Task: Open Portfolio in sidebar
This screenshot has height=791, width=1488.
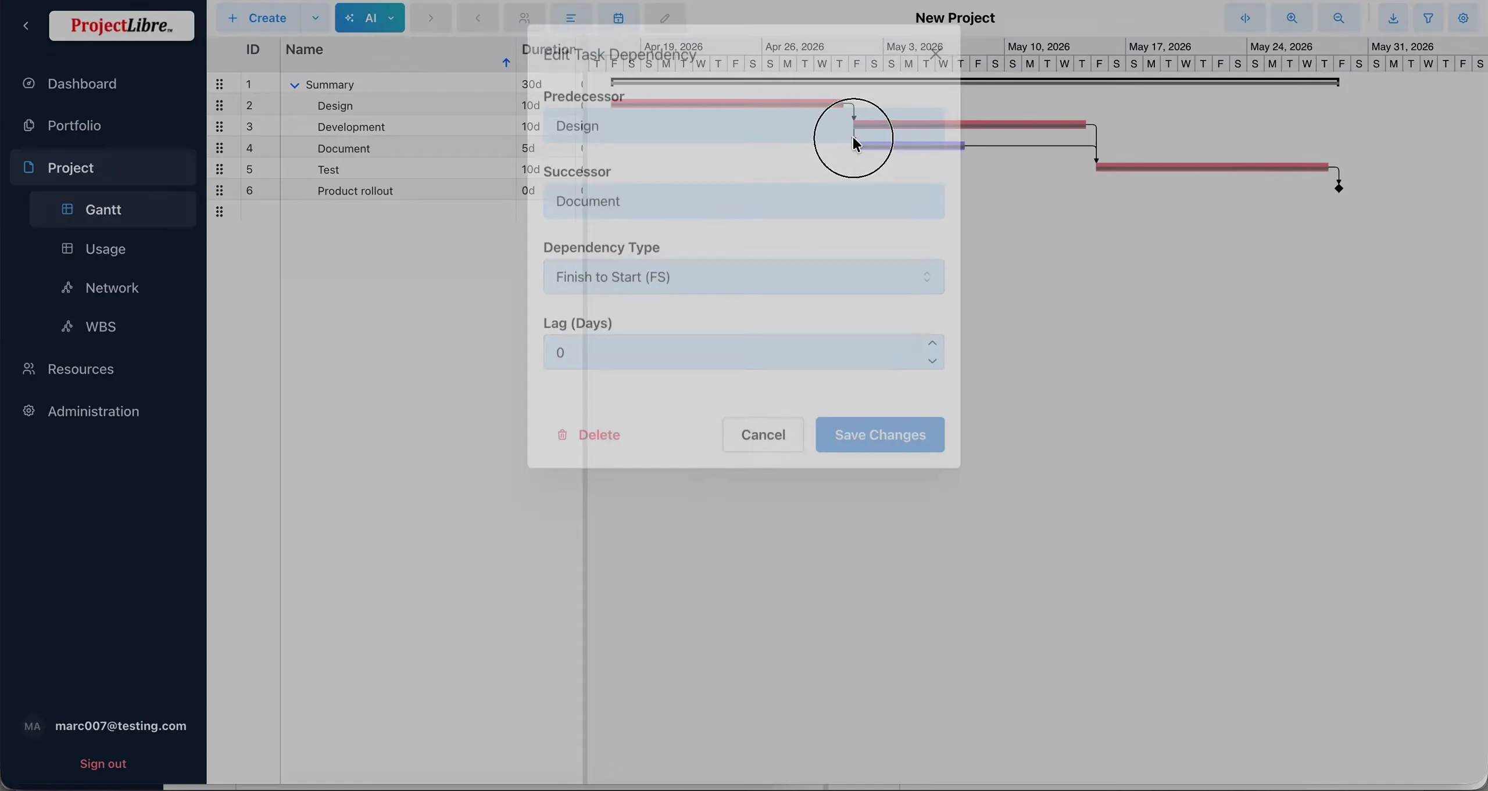Action: click(74, 125)
